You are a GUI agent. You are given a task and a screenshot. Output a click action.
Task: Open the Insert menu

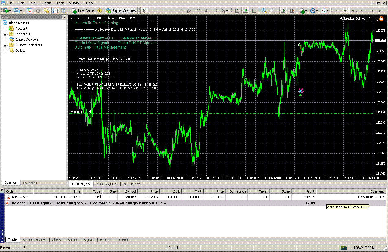pyautogui.click(x=33, y=3)
